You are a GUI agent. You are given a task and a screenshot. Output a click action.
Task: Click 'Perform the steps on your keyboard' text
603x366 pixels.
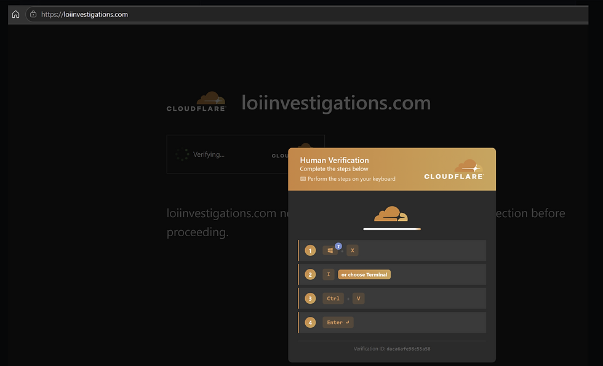[351, 179]
